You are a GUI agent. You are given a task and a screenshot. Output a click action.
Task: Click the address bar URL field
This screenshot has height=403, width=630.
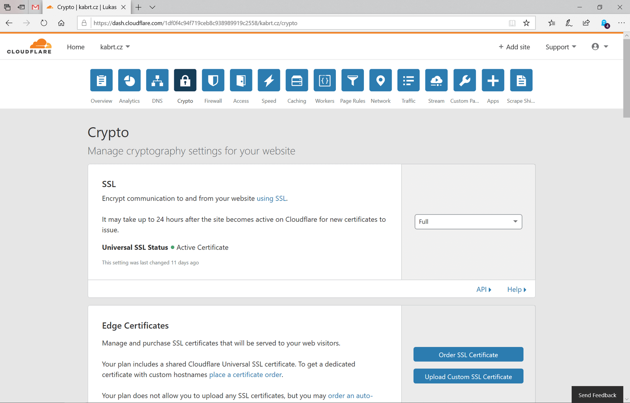299,23
